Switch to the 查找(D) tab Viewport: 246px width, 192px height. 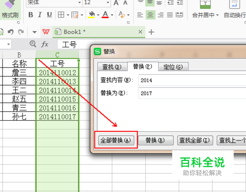coord(112,67)
